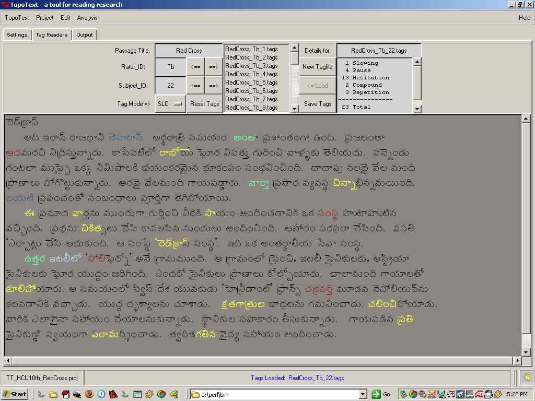
Task: Select RedCross_Tb_5.tags in the file list
Action: click(251, 82)
